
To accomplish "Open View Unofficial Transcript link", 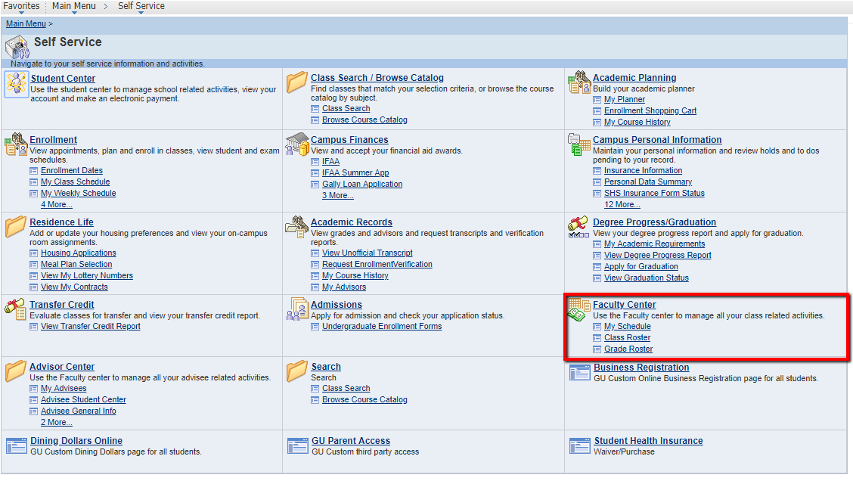I will point(368,253).
